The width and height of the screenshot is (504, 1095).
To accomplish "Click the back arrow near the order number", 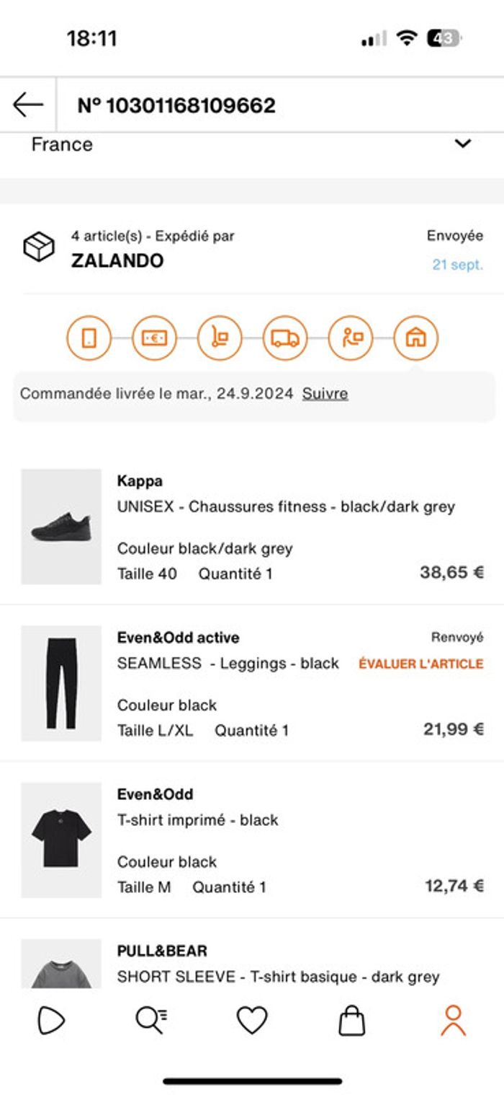I will [26, 104].
